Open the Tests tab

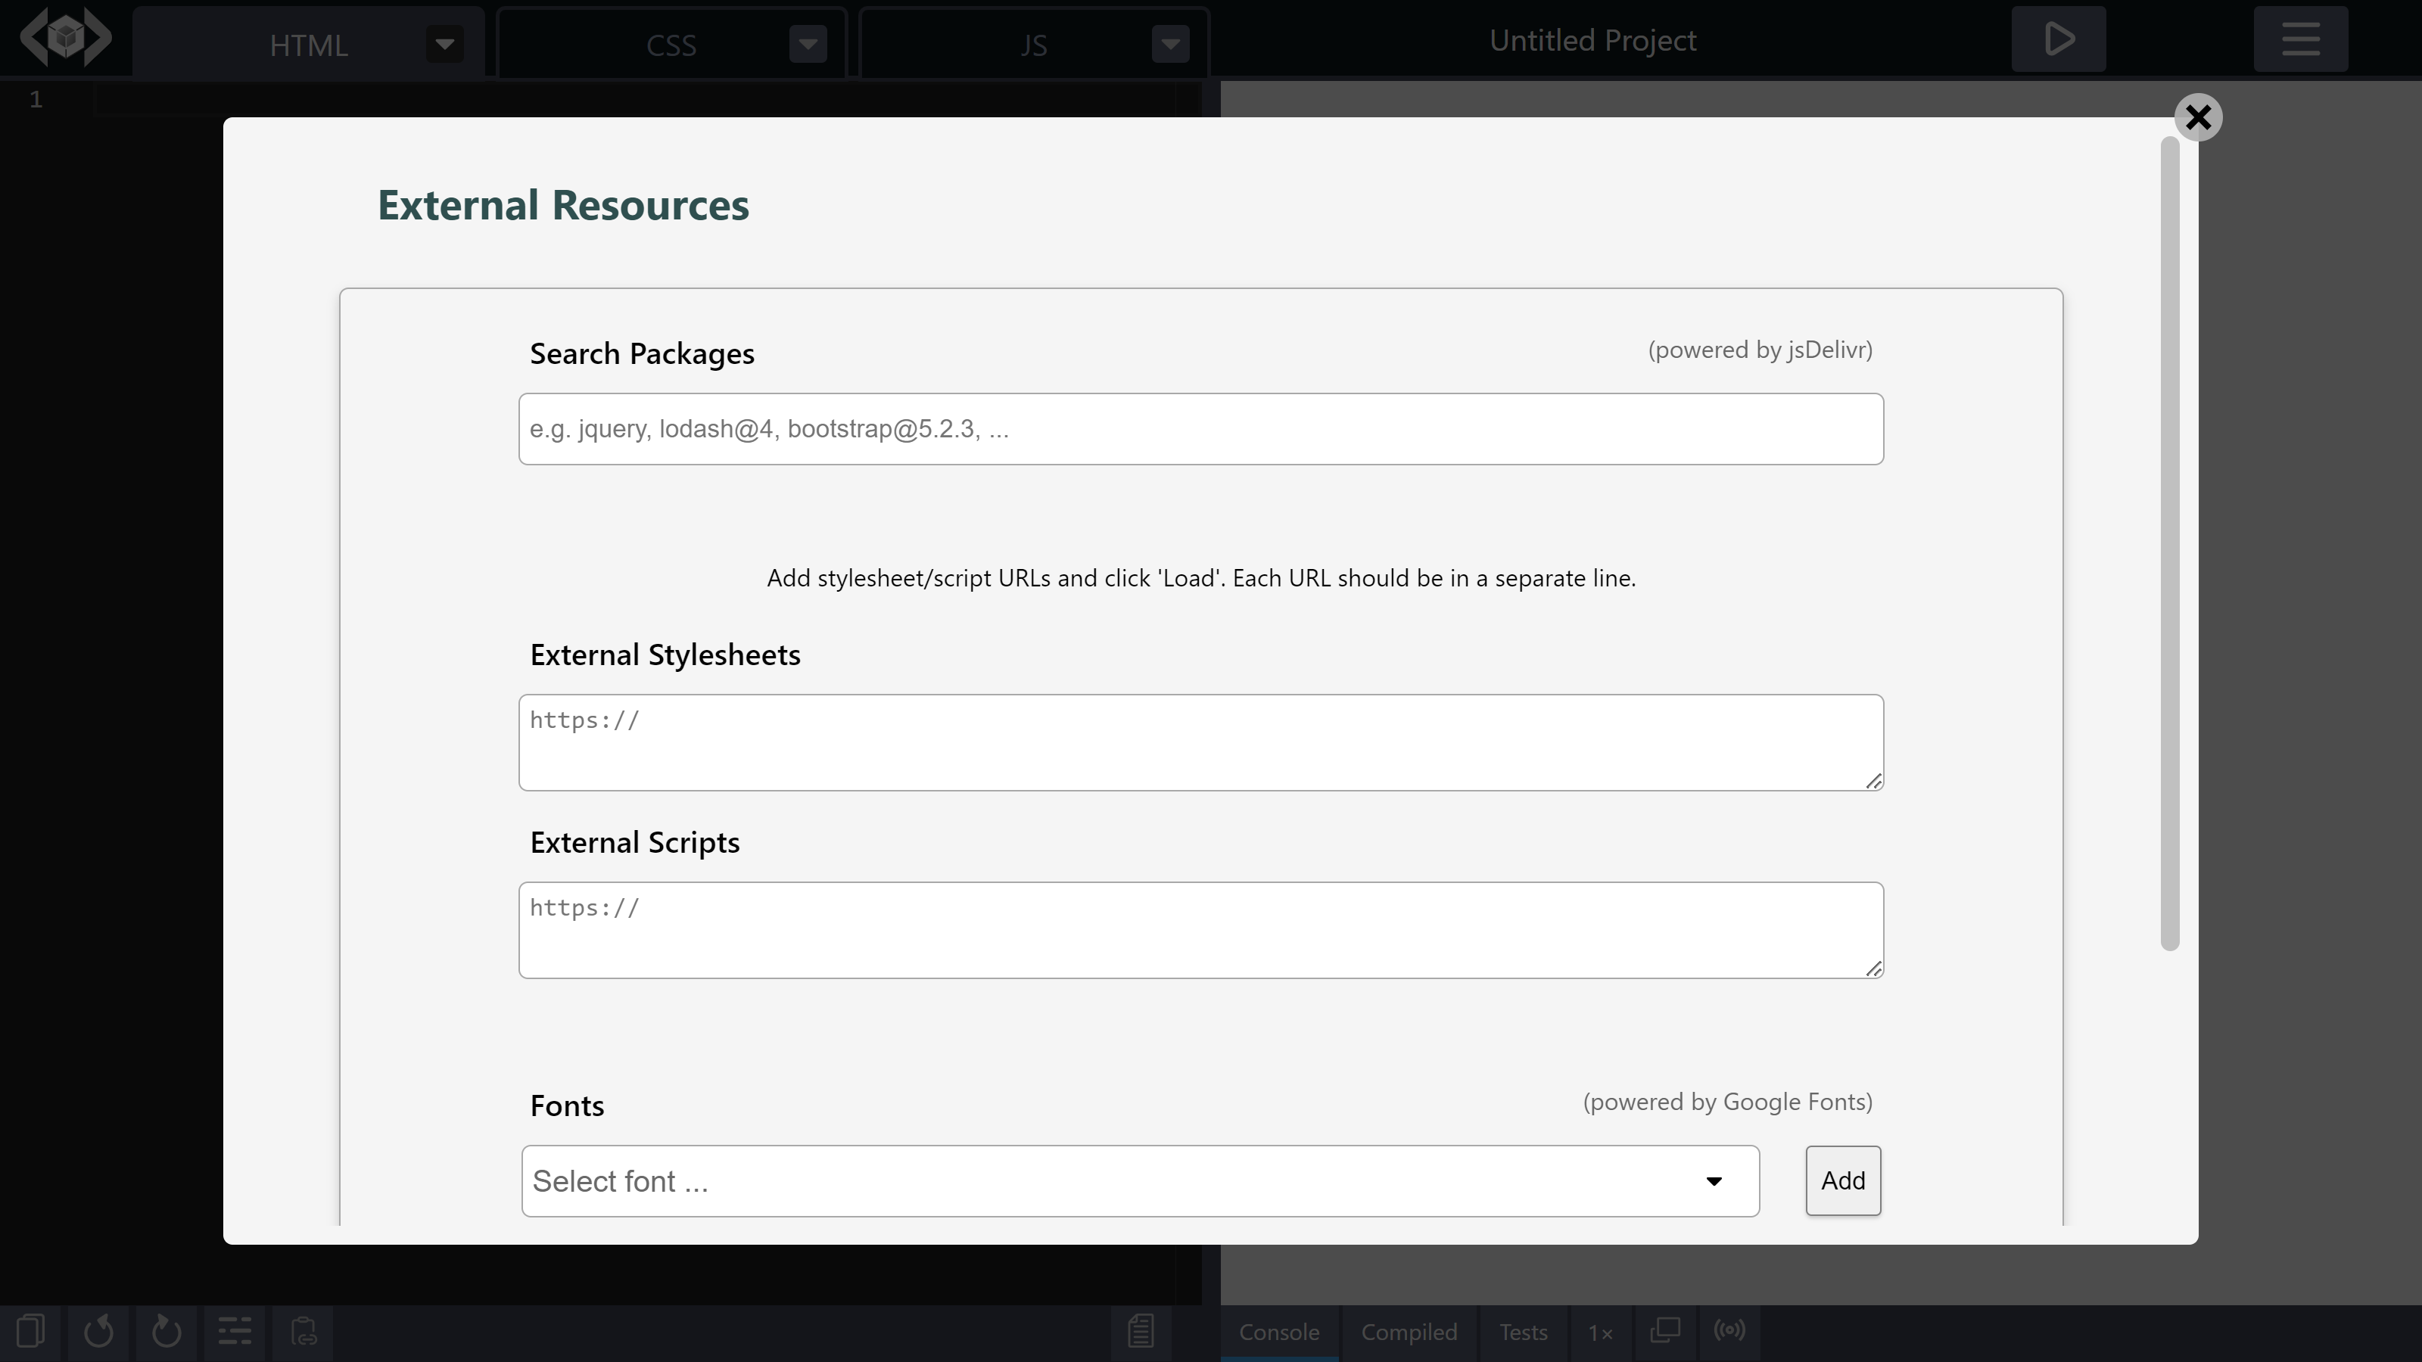tap(1521, 1332)
